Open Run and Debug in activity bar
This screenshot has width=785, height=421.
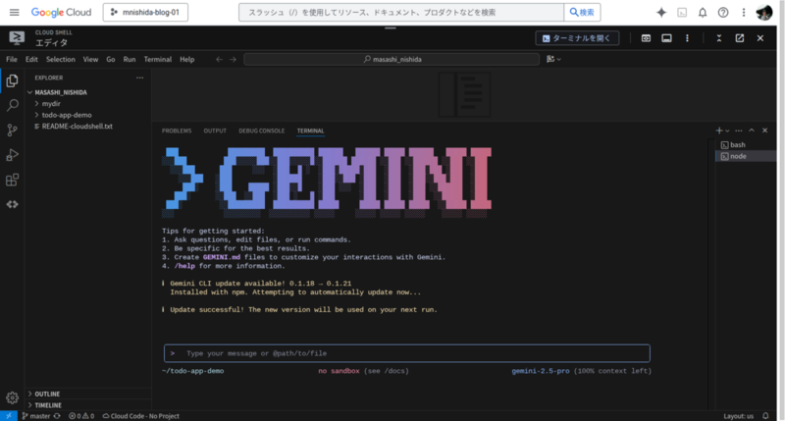[x=13, y=155]
